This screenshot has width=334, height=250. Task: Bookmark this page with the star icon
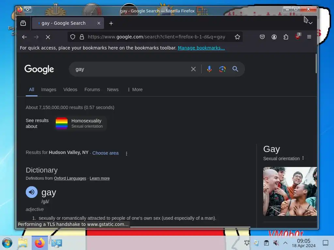pos(237,37)
